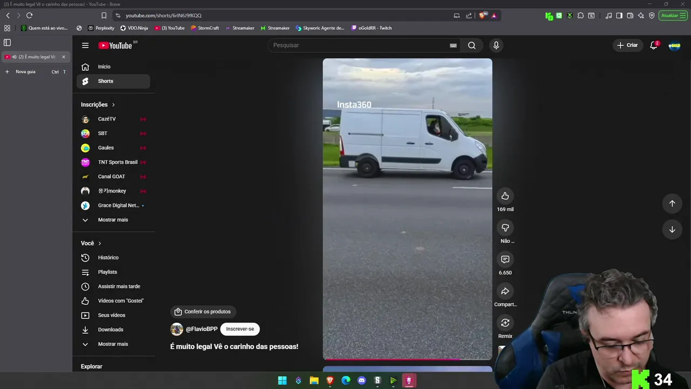Open the Windows Start menu
691x389 pixels.
click(282, 381)
